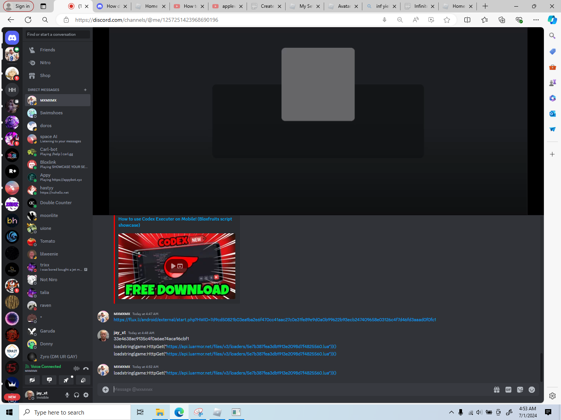561x420 pixels.
Task: Open the Garuda direct message
Action: pyautogui.click(x=58, y=331)
